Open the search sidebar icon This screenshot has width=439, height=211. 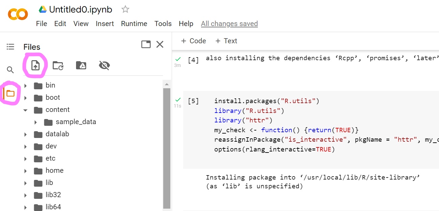pyautogui.click(x=10, y=70)
